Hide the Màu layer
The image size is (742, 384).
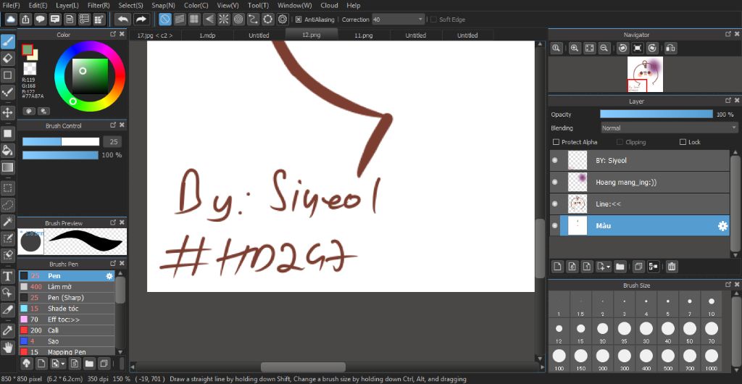click(554, 226)
